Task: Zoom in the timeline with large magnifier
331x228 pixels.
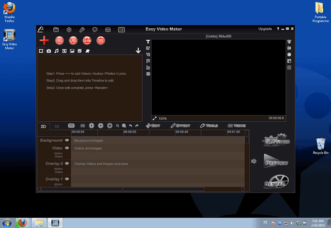Action: point(124,126)
